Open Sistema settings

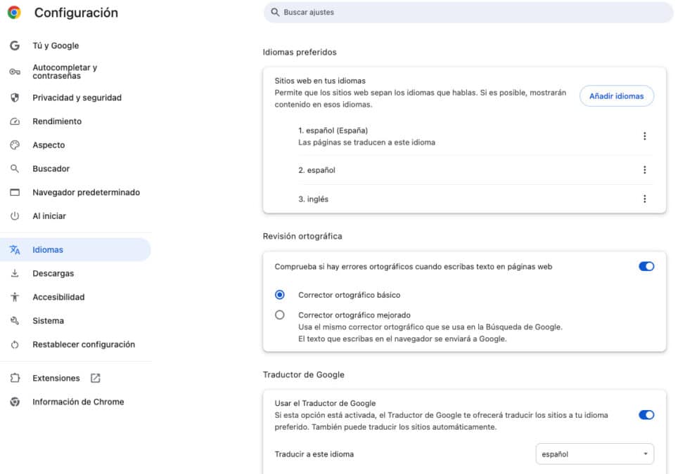pos(48,321)
